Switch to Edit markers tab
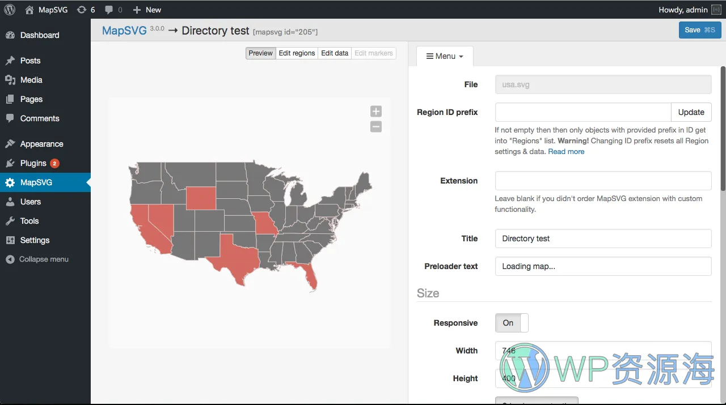The height and width of the screenshot is (405, 726). pos(374,53)
